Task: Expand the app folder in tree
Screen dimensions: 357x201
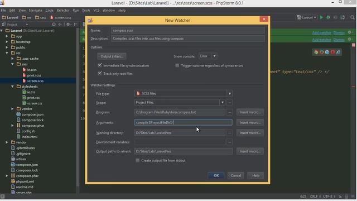Action: (x=7, y=36)
